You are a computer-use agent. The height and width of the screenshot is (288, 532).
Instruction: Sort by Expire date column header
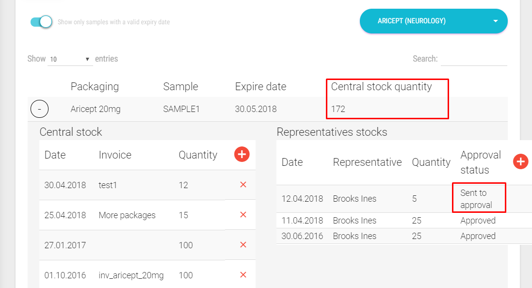click(260, 87)
